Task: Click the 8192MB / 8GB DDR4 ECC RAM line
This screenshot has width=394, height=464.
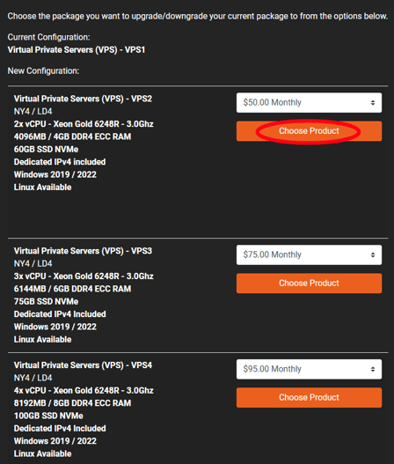Action: [x=72, y=403]
